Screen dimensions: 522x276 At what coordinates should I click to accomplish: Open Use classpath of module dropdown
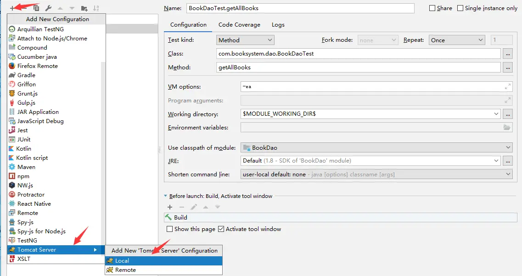click(x=376, y=147)
